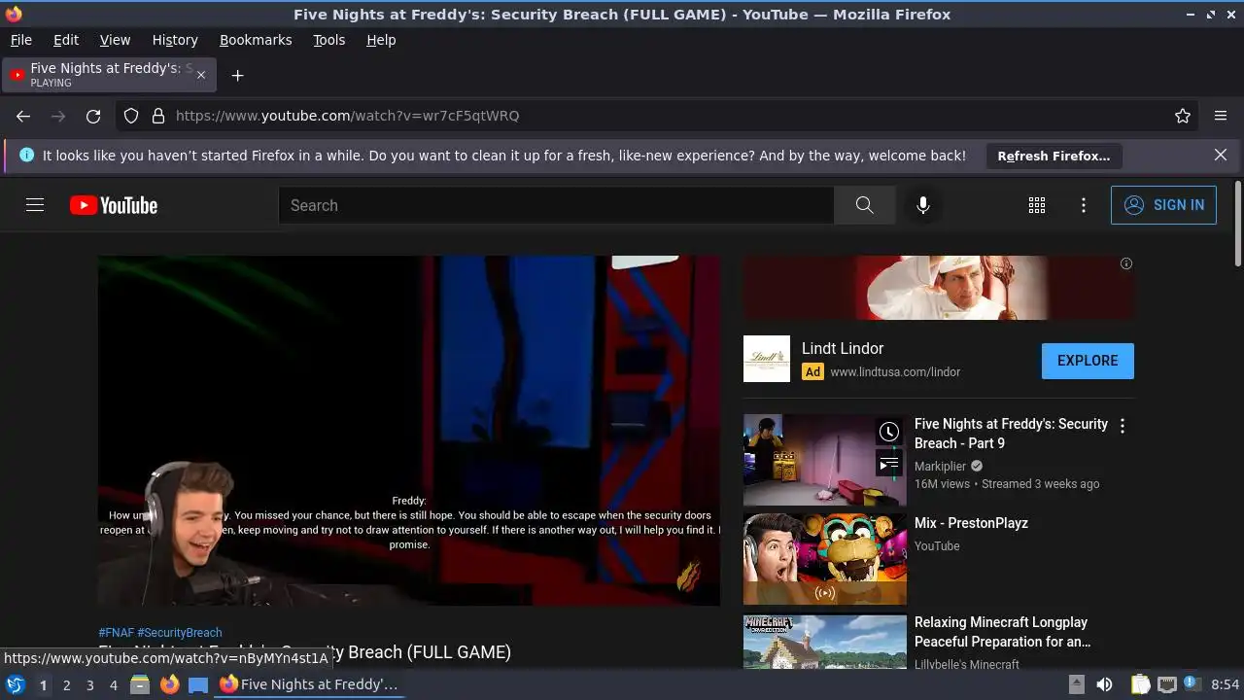Image resolution: width=1244 pixels, height=700 pixels.
Task: Open the desktop start menu bird icon
Action: [x=16, y=684]
